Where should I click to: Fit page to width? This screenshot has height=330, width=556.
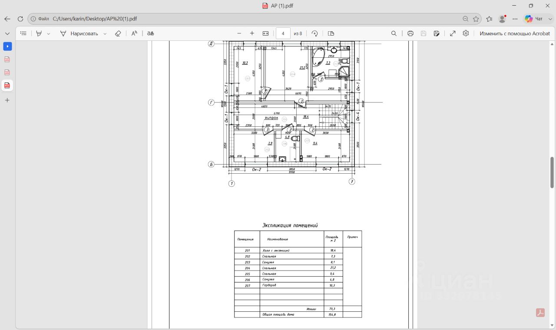(x=265, y=33)
